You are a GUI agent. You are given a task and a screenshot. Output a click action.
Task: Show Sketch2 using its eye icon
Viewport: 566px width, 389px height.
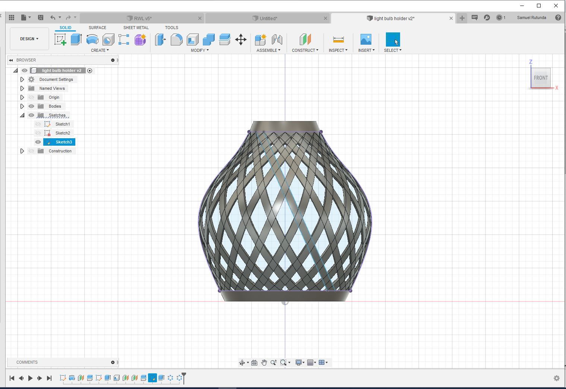point(38,133)
